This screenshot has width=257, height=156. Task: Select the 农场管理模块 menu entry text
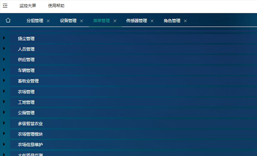point(30,134)
